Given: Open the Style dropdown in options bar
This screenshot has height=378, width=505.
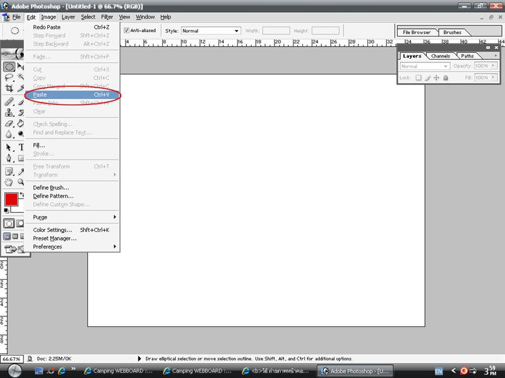Looking at the screenshot, I should pos(211,30).
